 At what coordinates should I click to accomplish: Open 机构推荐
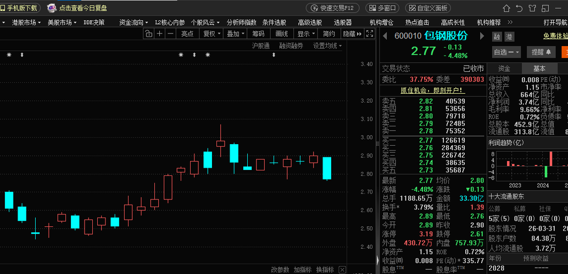(x=489, y=22)
